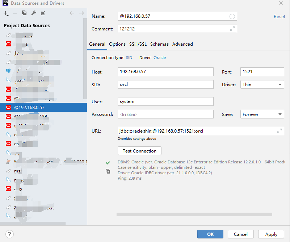Duplicate the selected data source
Image resolution: width=290 pixels, height=242 pixels.
(24, 13)
